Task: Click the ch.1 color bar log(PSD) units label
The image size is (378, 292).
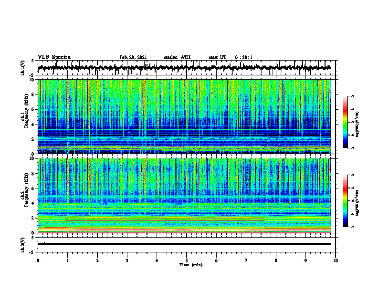Action: [x=357, y=125]
